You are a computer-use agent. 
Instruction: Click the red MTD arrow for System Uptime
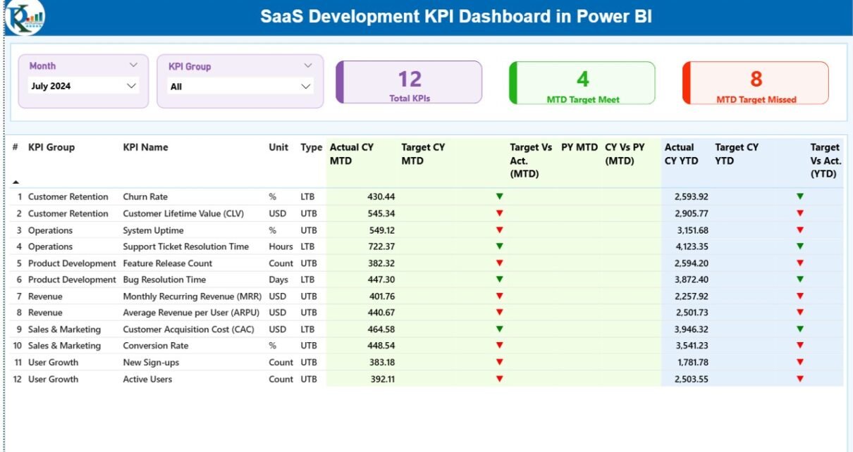point(500,230)
